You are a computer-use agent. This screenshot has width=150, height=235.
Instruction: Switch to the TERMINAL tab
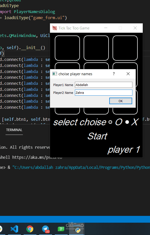tap(14, 130)
